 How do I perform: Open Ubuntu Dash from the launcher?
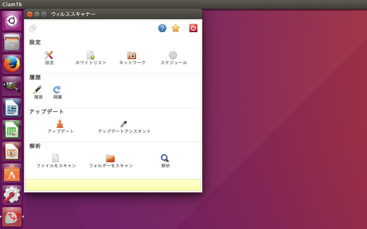click(12, 21)
